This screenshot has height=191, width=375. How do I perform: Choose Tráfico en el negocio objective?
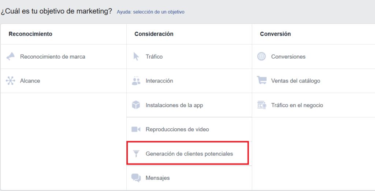pos(313,105)
